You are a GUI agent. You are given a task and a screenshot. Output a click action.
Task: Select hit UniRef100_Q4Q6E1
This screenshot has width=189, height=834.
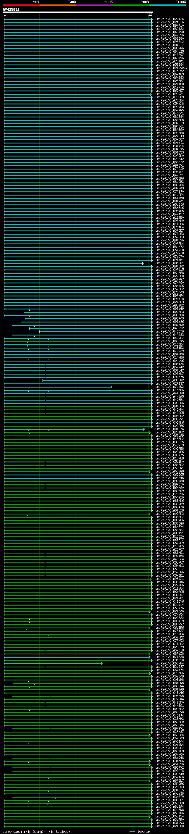170,400
